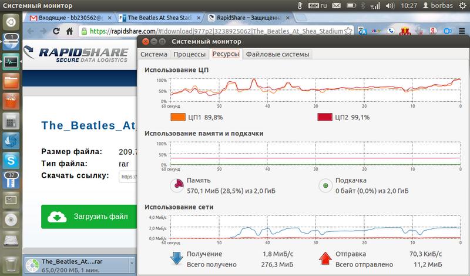Switch to The Beatles At Shea Stadium tab
This screenshot has width=470, height=276.
click(159, 18)
